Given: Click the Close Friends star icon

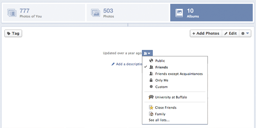Looking at the screenshot, I should click(x=151, y=107).
